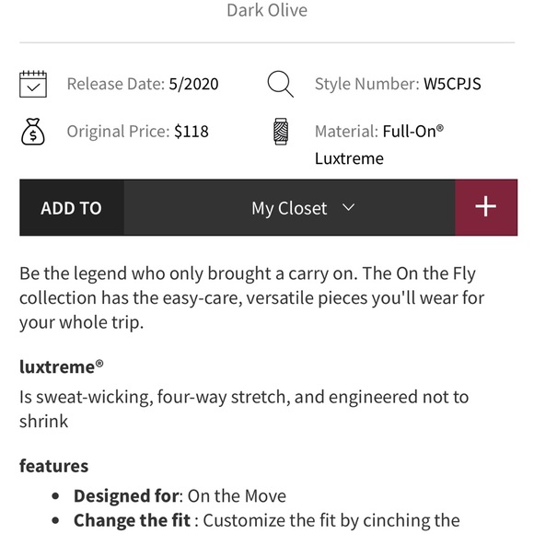The width and height of the screenshot is (534, 534).
Task: Click the Designed for: On the Move item
Action: pos(180,496)
